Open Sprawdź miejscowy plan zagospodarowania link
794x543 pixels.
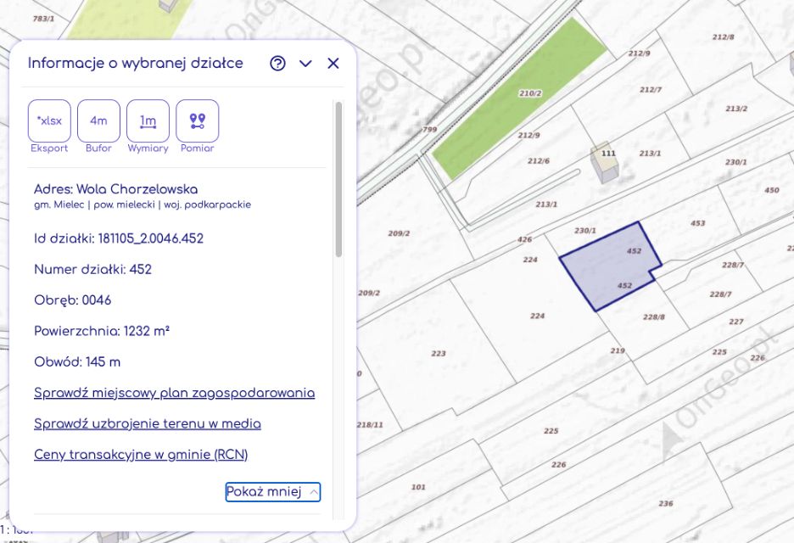pyautogui.click(x=174, y=393)
